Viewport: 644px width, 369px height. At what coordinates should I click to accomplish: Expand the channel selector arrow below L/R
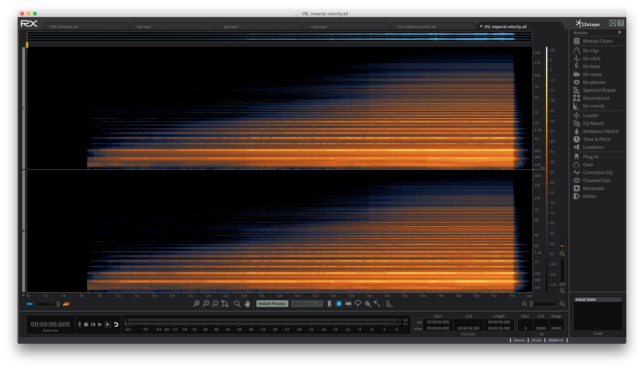coord(23,295)
